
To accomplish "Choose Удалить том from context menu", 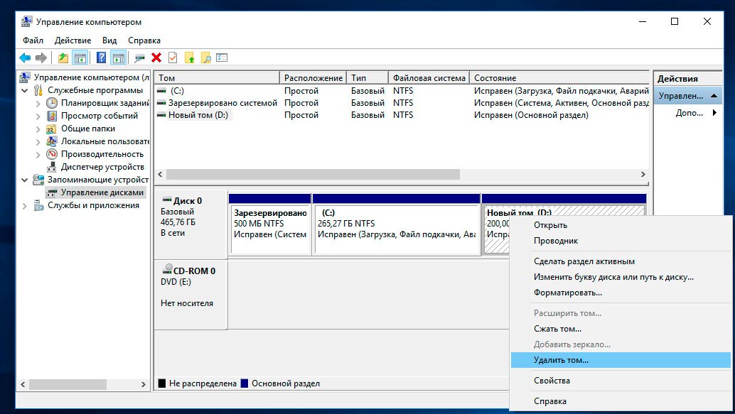I will [561, 360].
